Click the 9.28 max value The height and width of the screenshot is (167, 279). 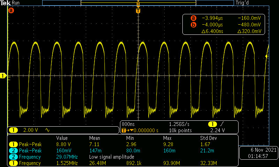[x=168, y=144]
